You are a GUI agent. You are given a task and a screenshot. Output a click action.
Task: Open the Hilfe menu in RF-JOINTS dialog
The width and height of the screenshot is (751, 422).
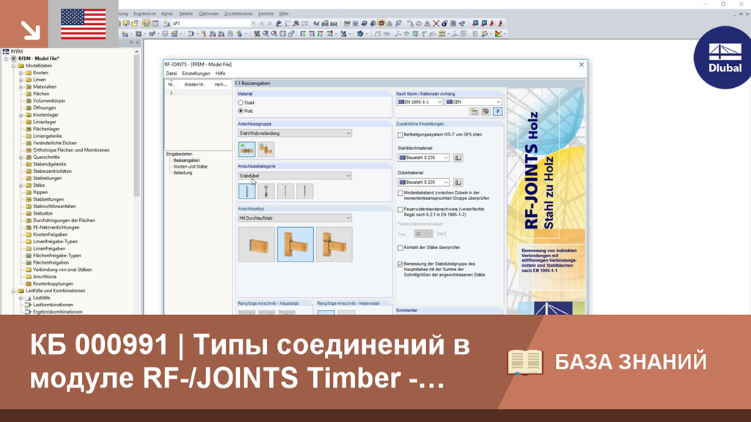point(220,74)
